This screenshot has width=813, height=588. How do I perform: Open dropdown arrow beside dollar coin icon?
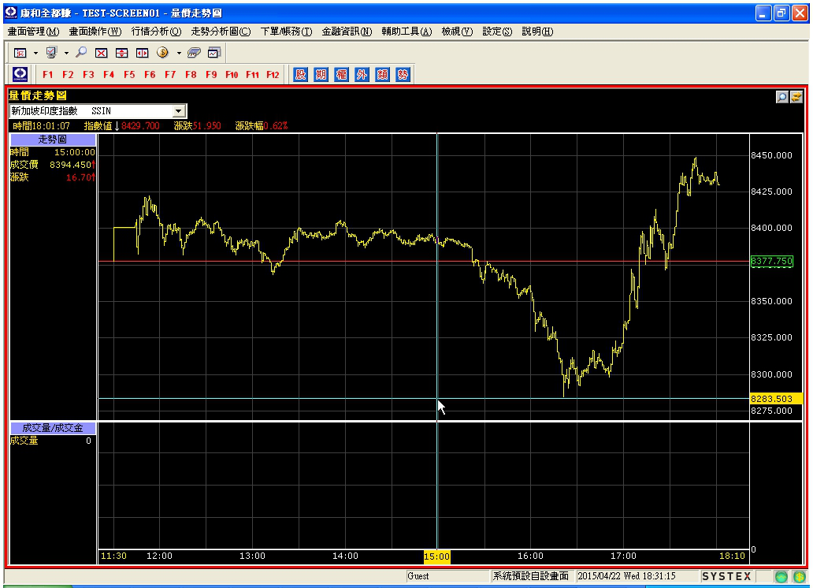click(179, 53)
